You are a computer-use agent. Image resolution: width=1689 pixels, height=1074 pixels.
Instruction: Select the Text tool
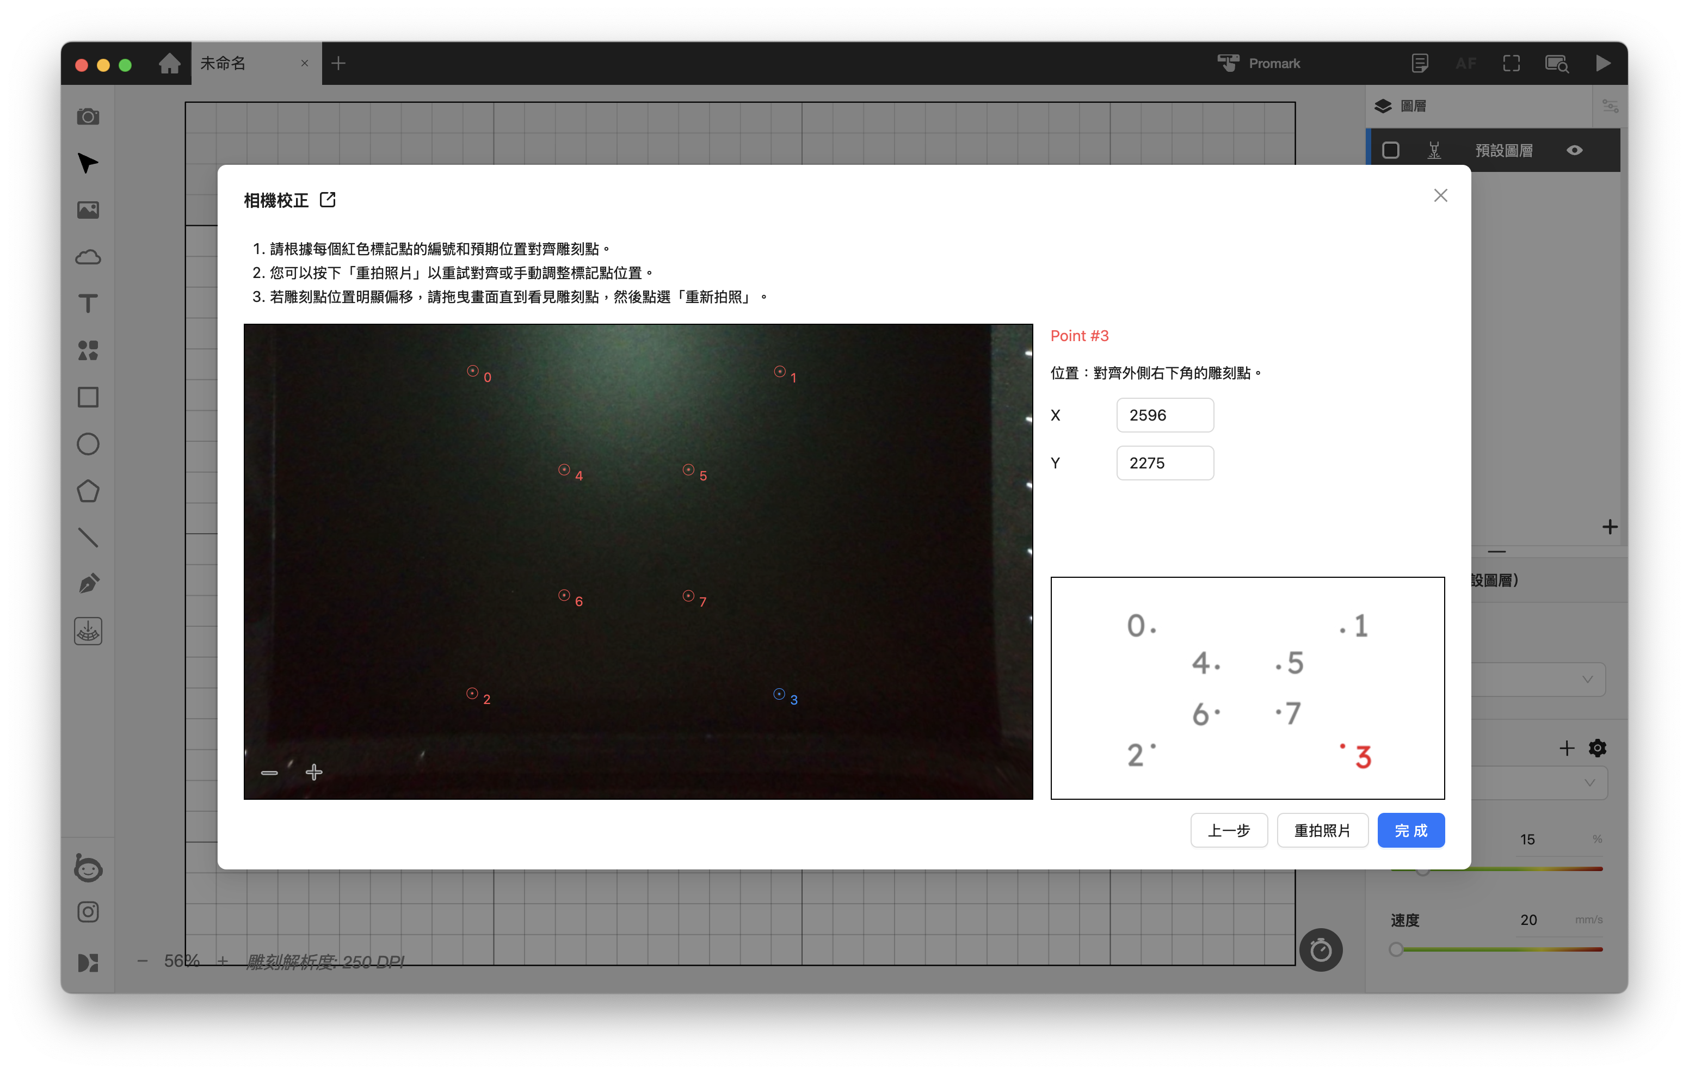(x=88, y=304)
